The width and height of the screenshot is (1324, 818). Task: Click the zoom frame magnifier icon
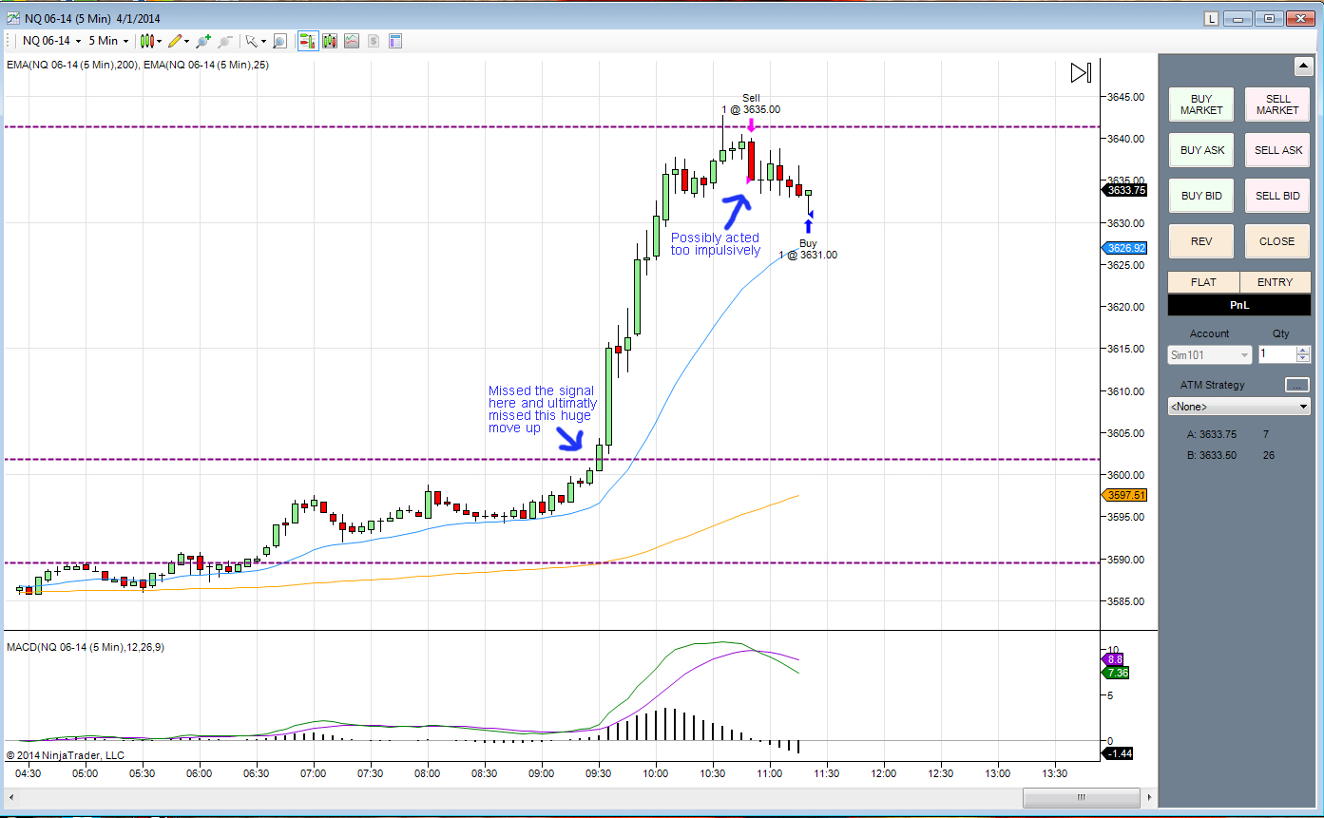point(279,41)
